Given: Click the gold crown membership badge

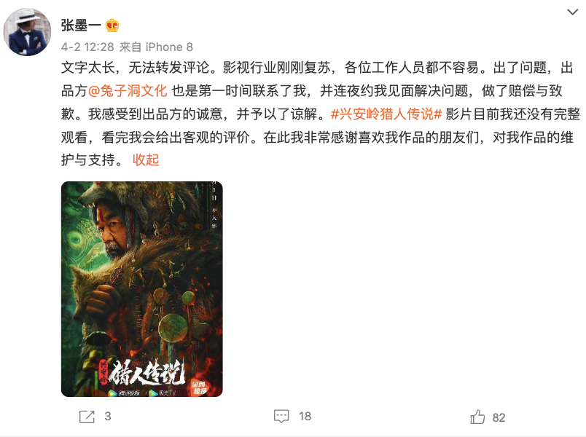Looking at the screenshot, I should pos(112,25).
